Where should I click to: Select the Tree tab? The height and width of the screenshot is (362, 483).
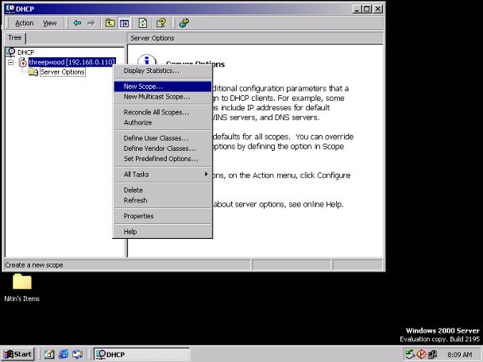point(15,38)
